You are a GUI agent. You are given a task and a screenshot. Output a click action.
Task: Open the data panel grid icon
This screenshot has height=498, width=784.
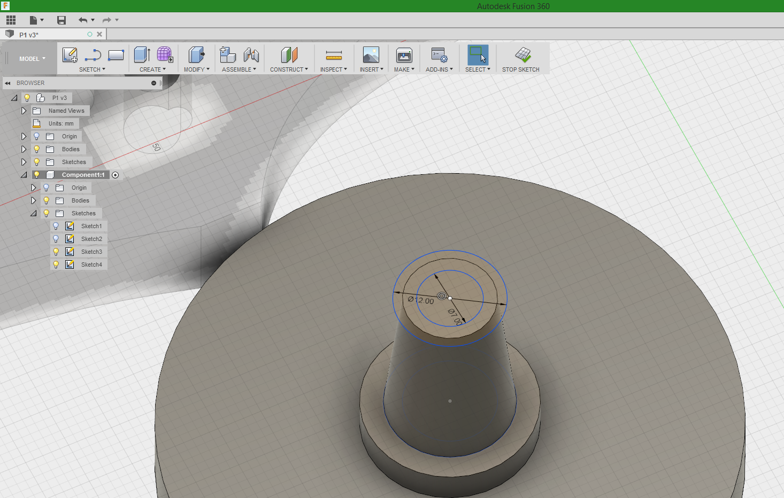pyautogui.click(x=11, y=20)
